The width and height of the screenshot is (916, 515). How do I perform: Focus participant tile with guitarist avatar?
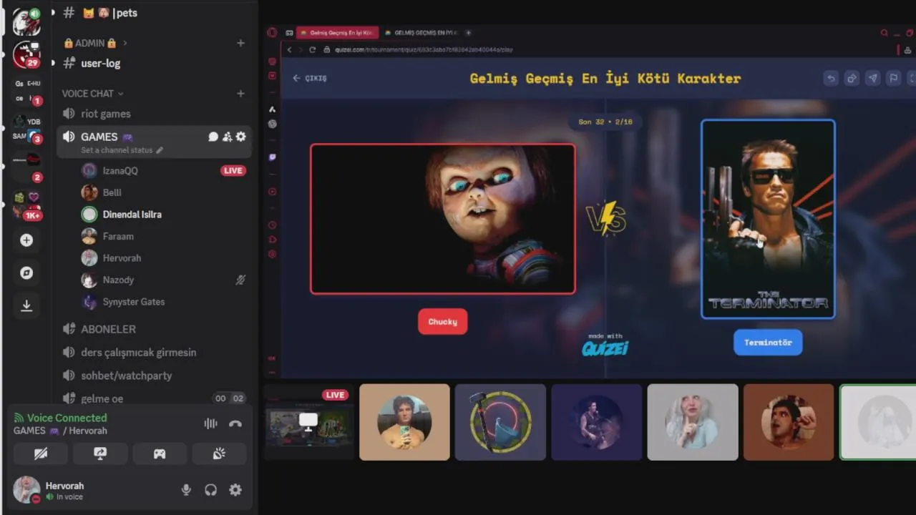tap(596, 422)
